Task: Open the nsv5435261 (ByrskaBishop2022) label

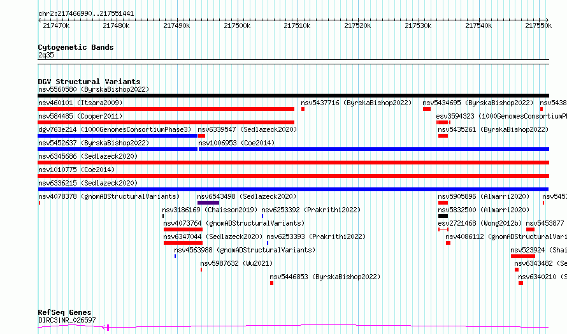Action: pos(493,129)
